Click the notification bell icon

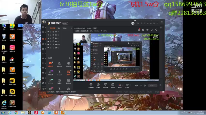click(152, 30)
